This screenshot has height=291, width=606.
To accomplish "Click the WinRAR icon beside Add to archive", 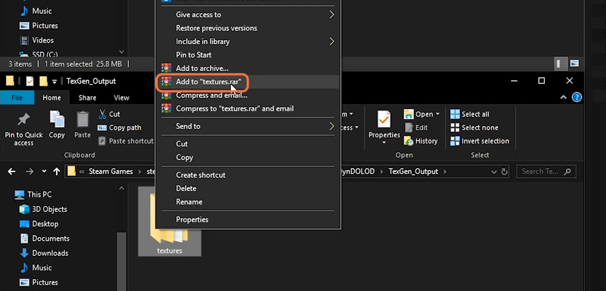I will pyautogui.click(x=166, y=68).
